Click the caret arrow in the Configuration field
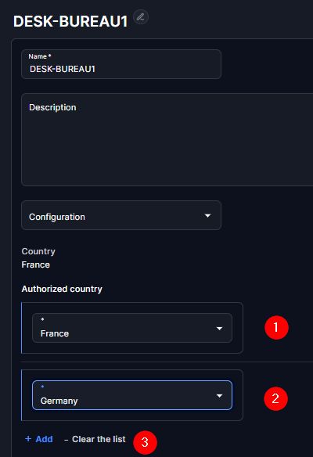 point(207,216)
